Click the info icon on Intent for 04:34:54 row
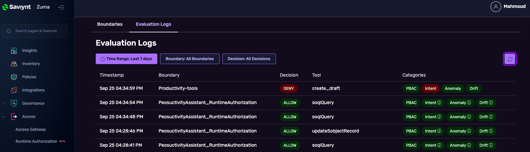530x152 pixels. point(439,103)
